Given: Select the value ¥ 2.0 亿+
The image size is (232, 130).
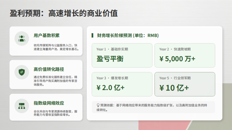Looking at the screenshot, I should click(111, 88).
